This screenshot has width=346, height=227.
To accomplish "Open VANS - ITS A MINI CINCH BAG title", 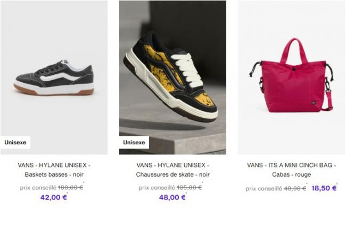I will point(292,165).
